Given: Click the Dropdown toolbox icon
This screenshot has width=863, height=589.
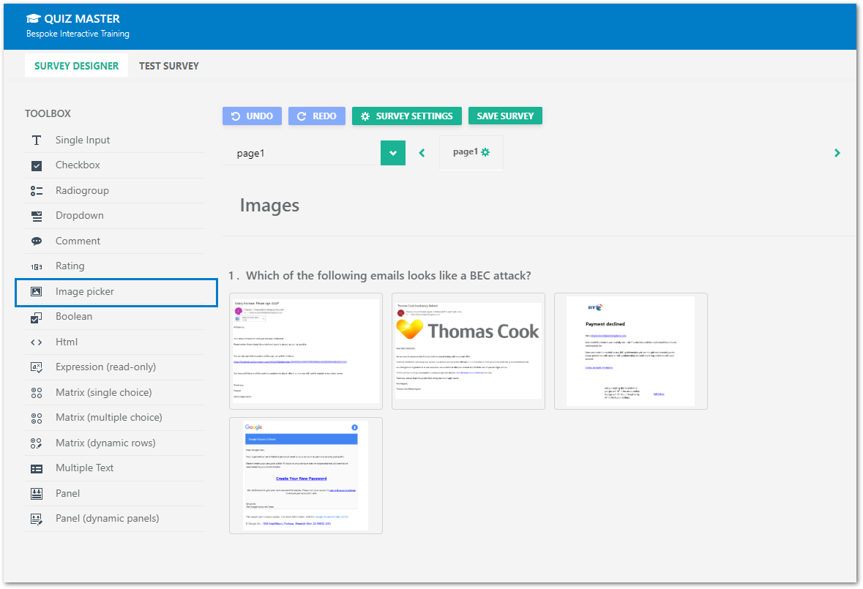Looking at the screenshot, I should point(37,216).
